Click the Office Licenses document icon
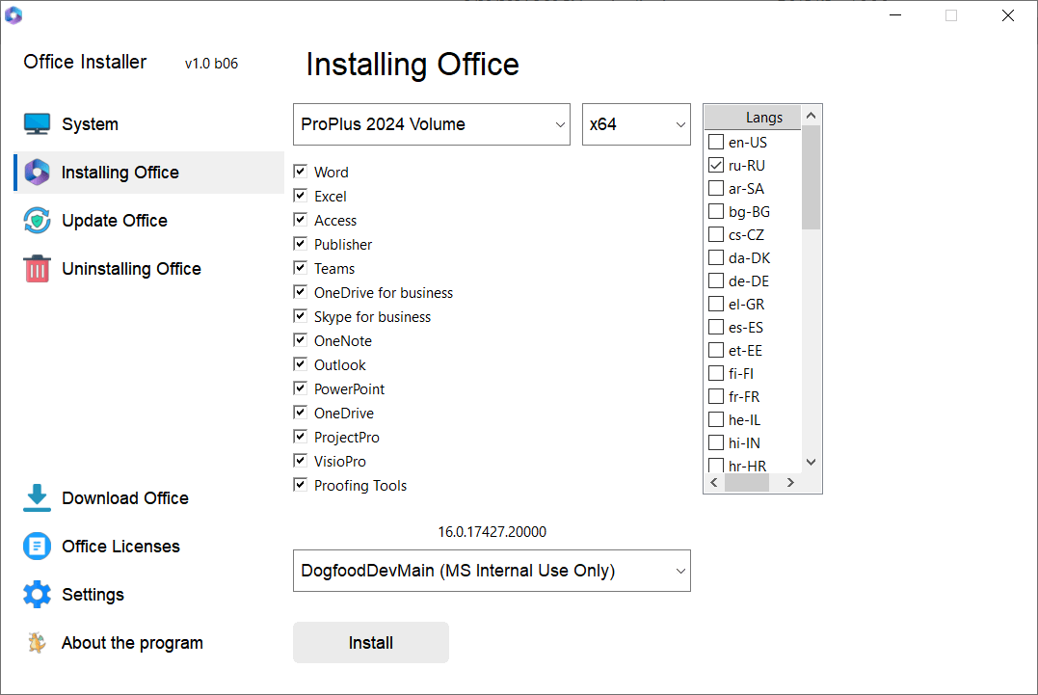Screen dimensions: 1038x695 tap(37, 546)
